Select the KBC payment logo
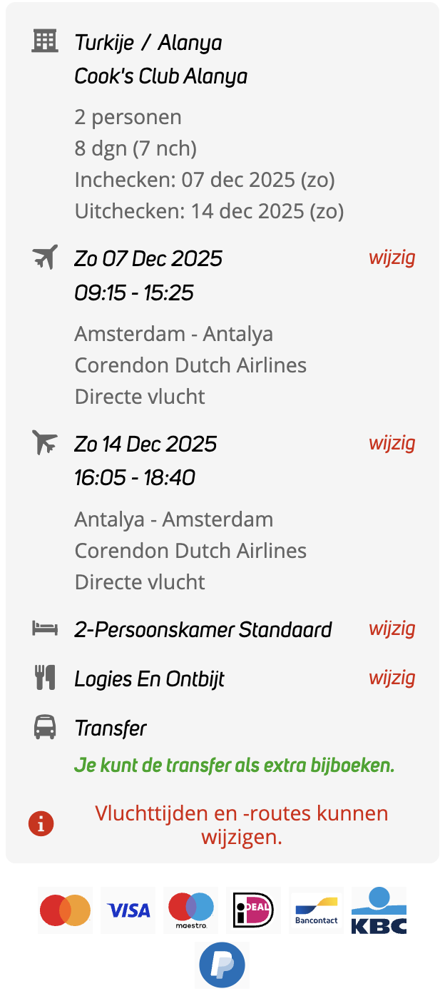 (379, 910)
